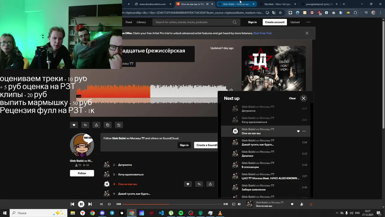The height and width of the screenshot is (217, 385).
Task: Open Gleb Babki's profile avatar
Action: pyautogui.click(x=82, y=145)
